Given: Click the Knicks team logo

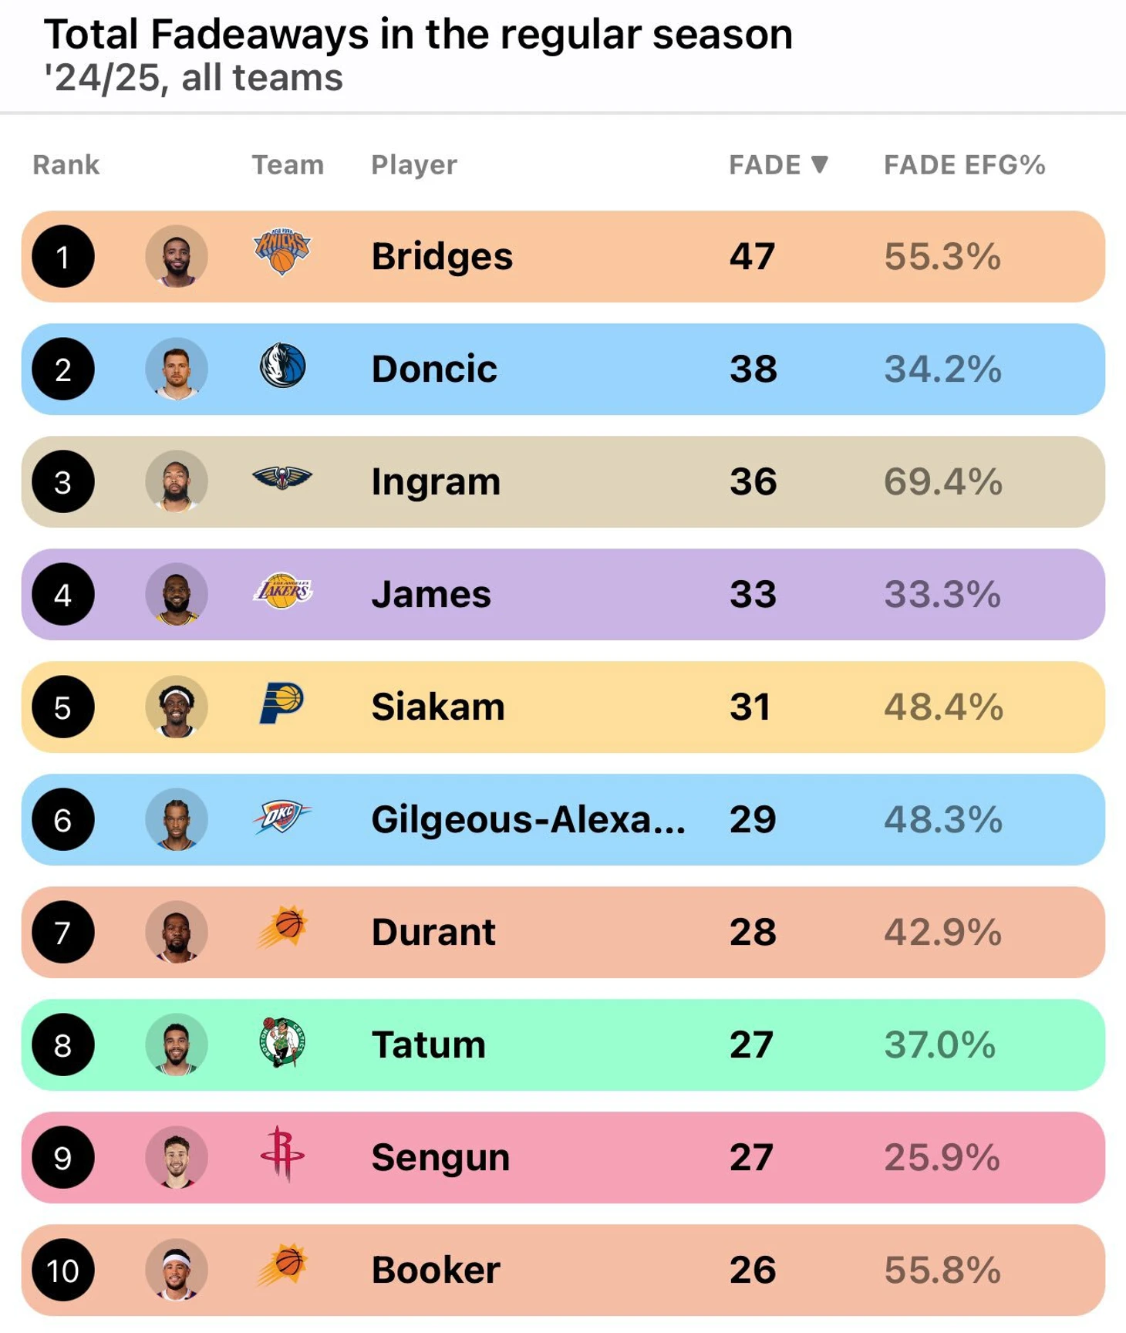Looking at the screenshot, I should (281, 251).
